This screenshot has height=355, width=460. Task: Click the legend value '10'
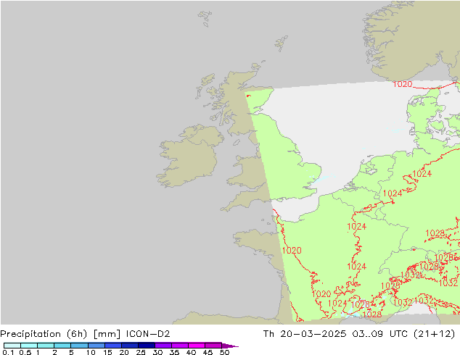pos(91,352)
